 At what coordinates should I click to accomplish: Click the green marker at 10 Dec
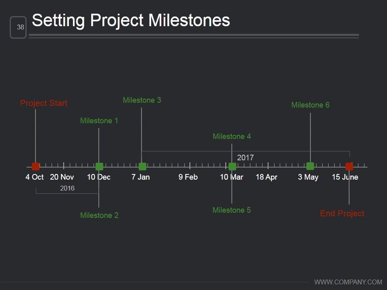pos(99,166)
